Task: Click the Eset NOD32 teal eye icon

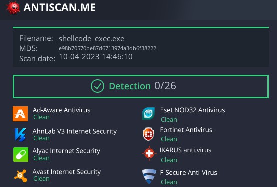Action: (x=148, y=114)
